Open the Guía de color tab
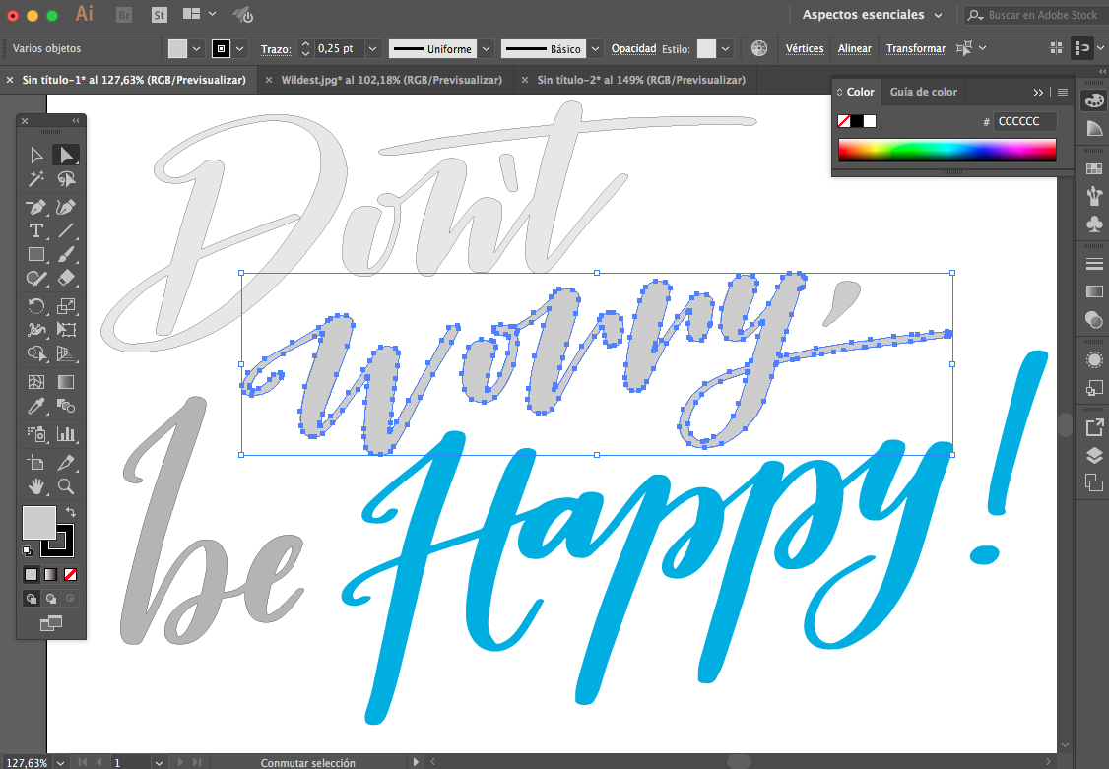Viewport: 1109px width, 769px height. [x=923, y=92]
